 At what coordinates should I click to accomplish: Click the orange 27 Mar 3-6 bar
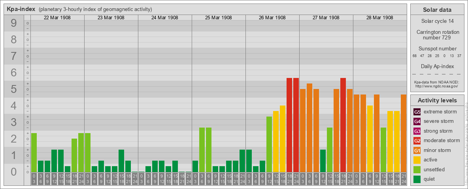[x=309, y=128]
